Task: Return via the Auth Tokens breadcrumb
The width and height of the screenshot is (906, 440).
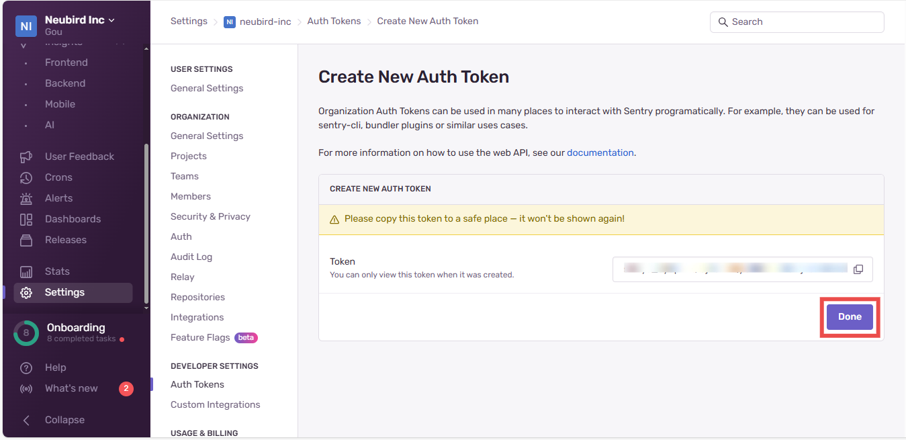Action: pyautogui.click(x=334, y=21)
